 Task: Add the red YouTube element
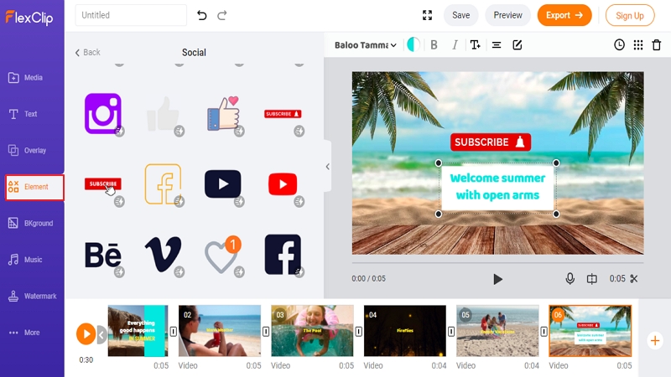coord(283,184)
